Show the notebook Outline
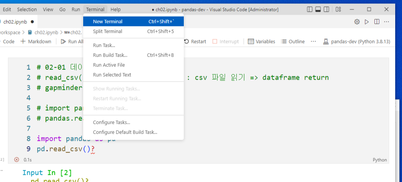This screenshot has height=182, width=402. point(293,42)
